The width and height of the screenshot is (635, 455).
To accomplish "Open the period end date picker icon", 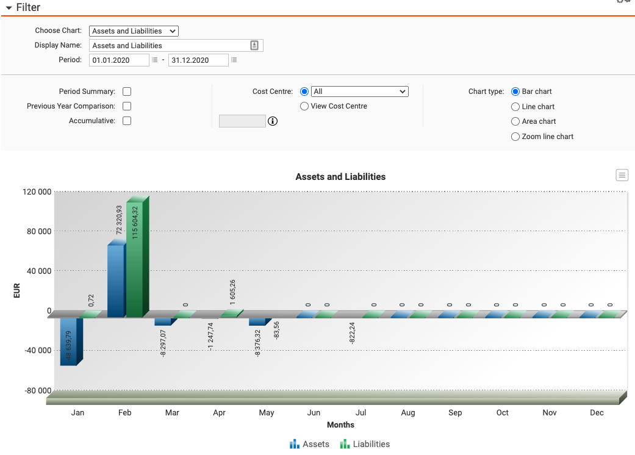I will (234, 60).
